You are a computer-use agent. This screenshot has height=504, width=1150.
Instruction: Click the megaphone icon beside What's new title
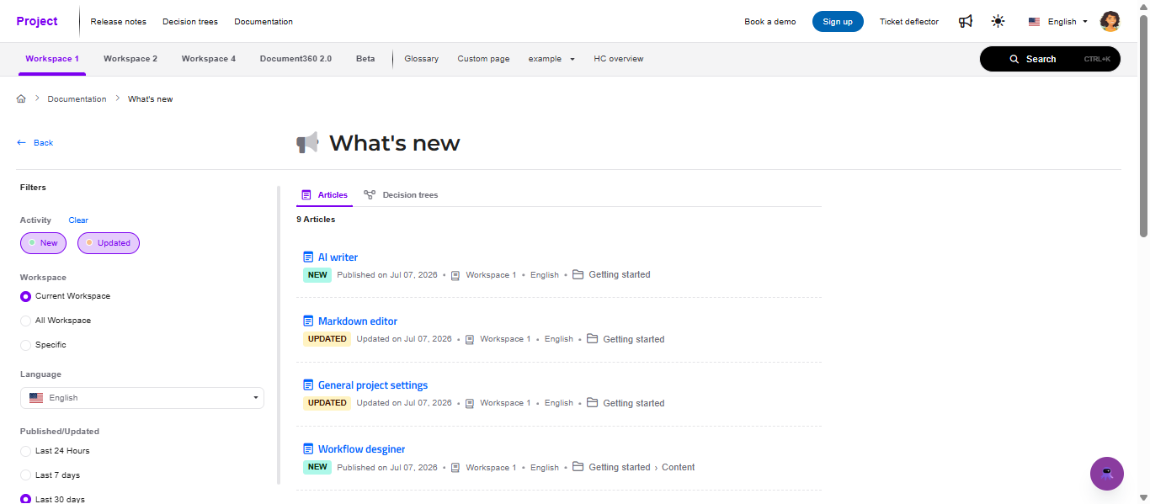click(308, 143)
